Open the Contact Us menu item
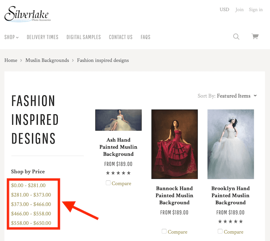 [x=121, y=37]
